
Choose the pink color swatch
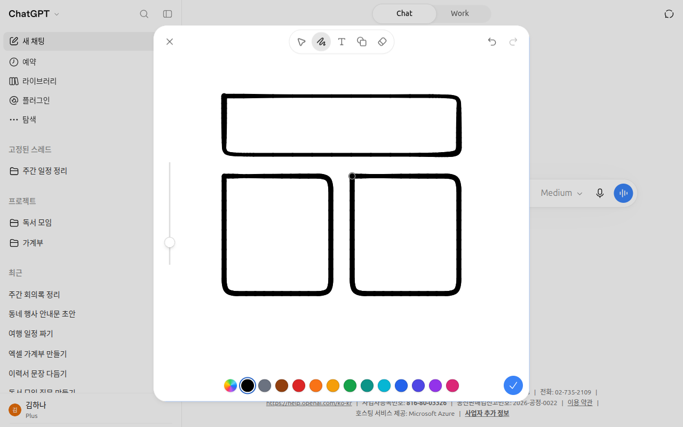click(452, 385)
